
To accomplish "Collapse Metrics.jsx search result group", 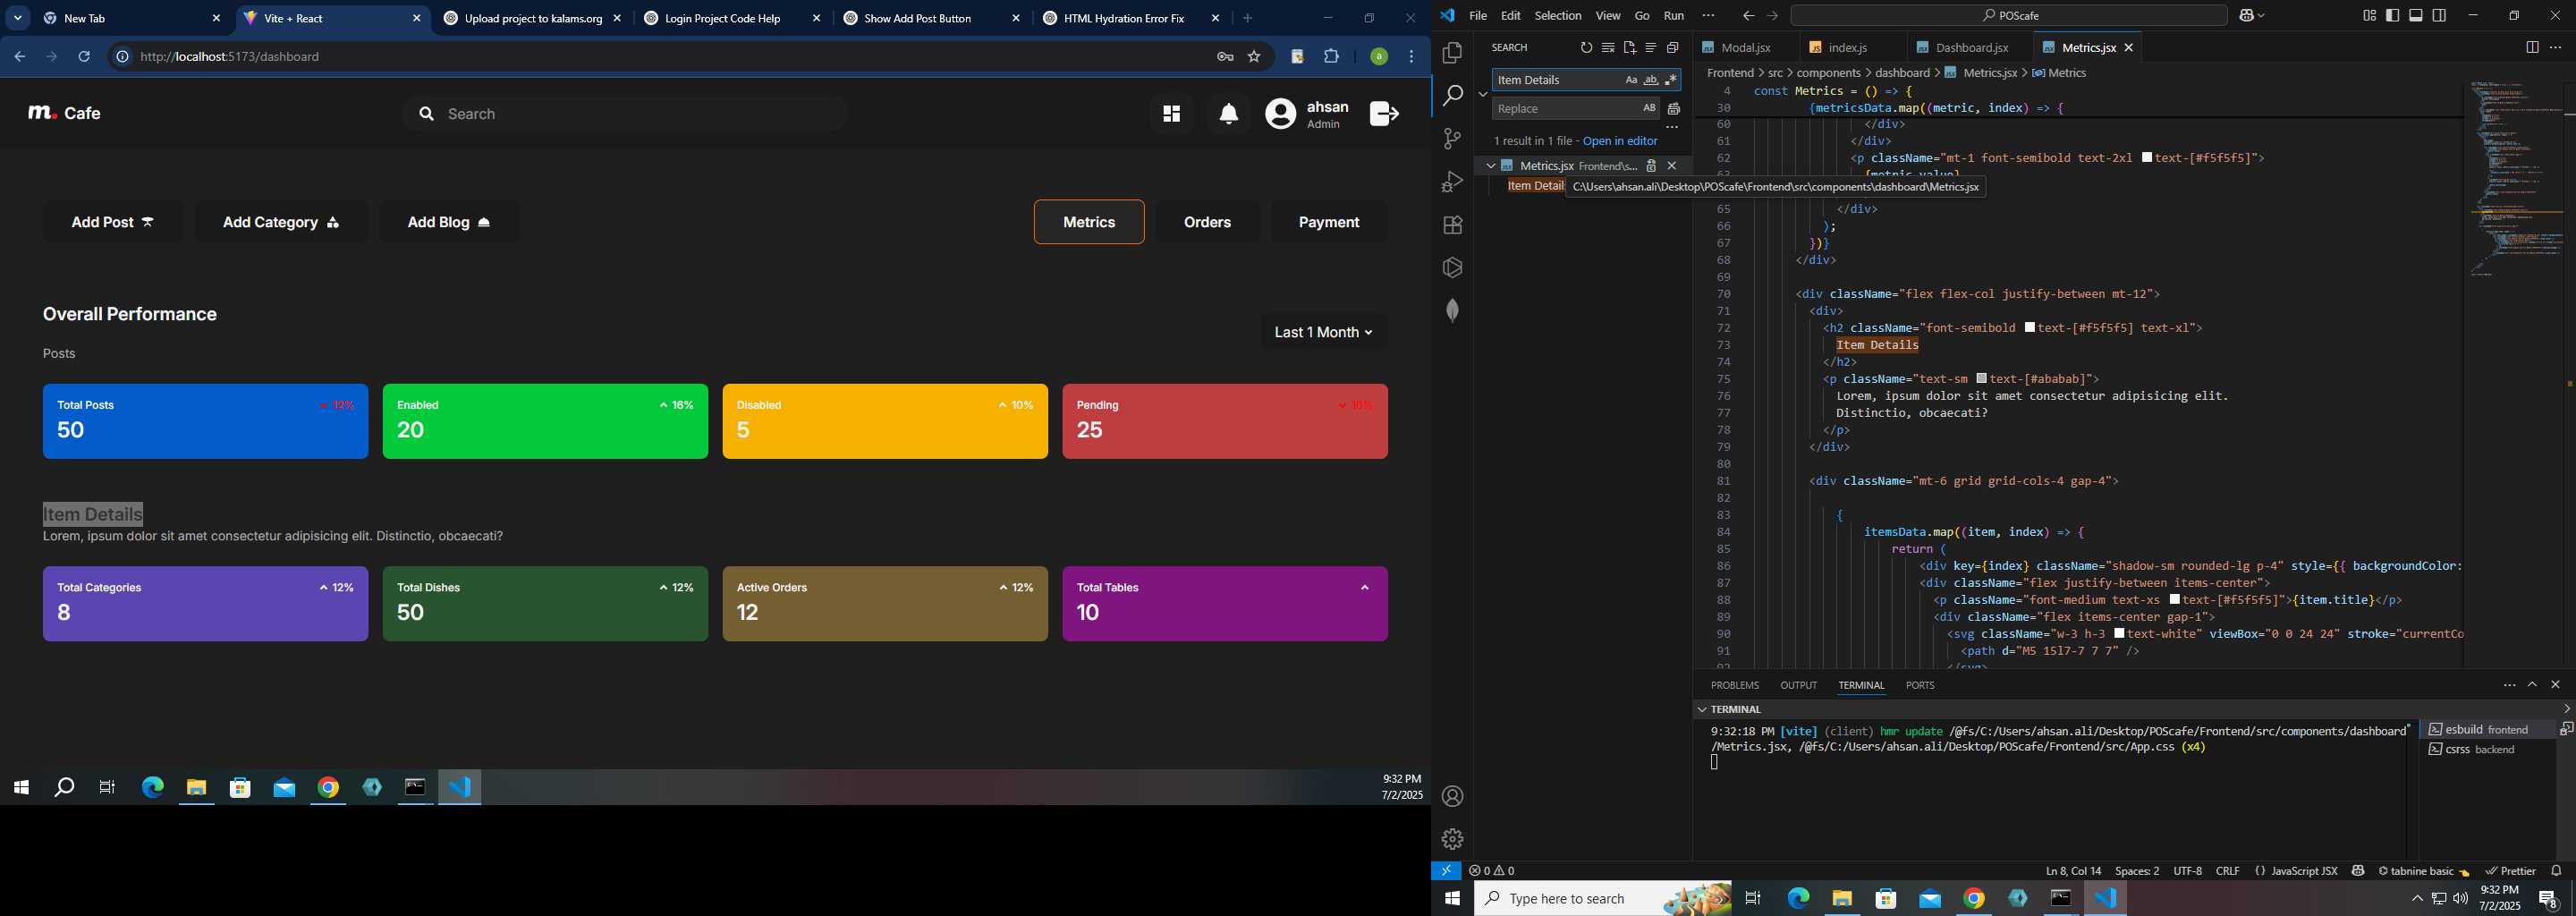I will click(1490, 166).
